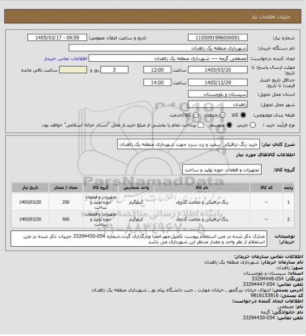Click the creator phone 33294450-054 at bottom

pos(259,317)
